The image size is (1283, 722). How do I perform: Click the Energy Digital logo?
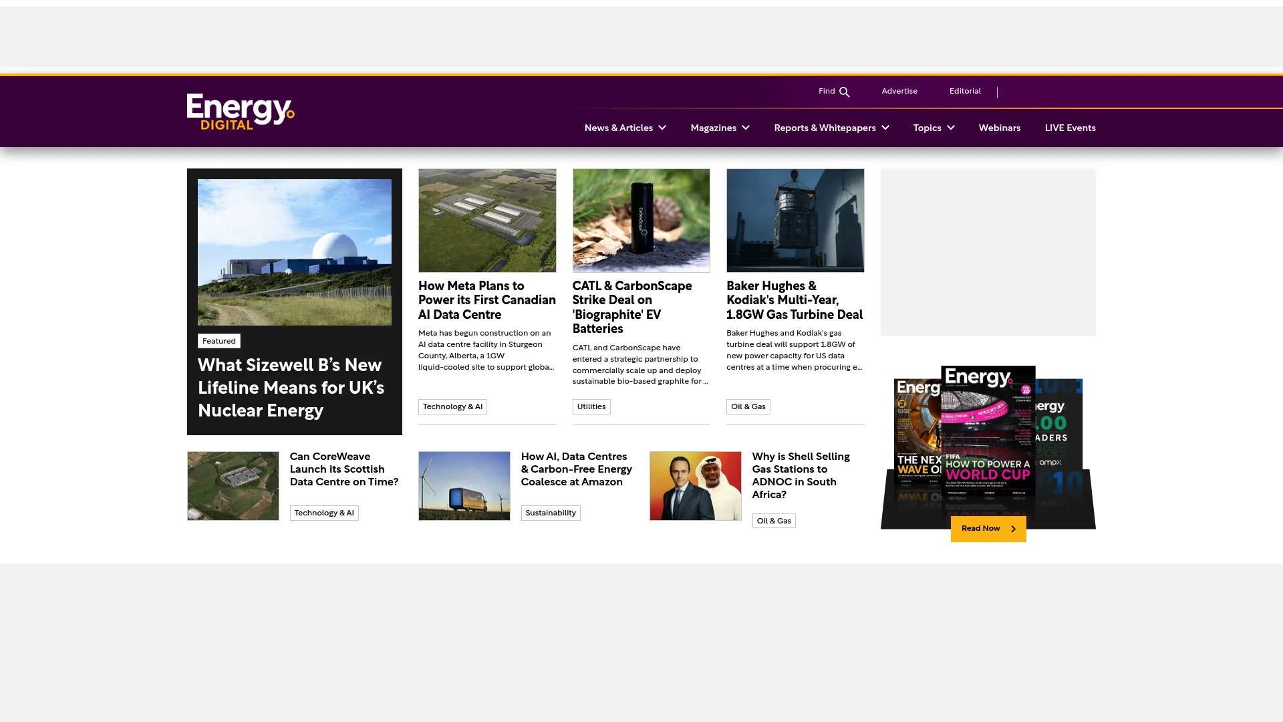coord(241,112)
